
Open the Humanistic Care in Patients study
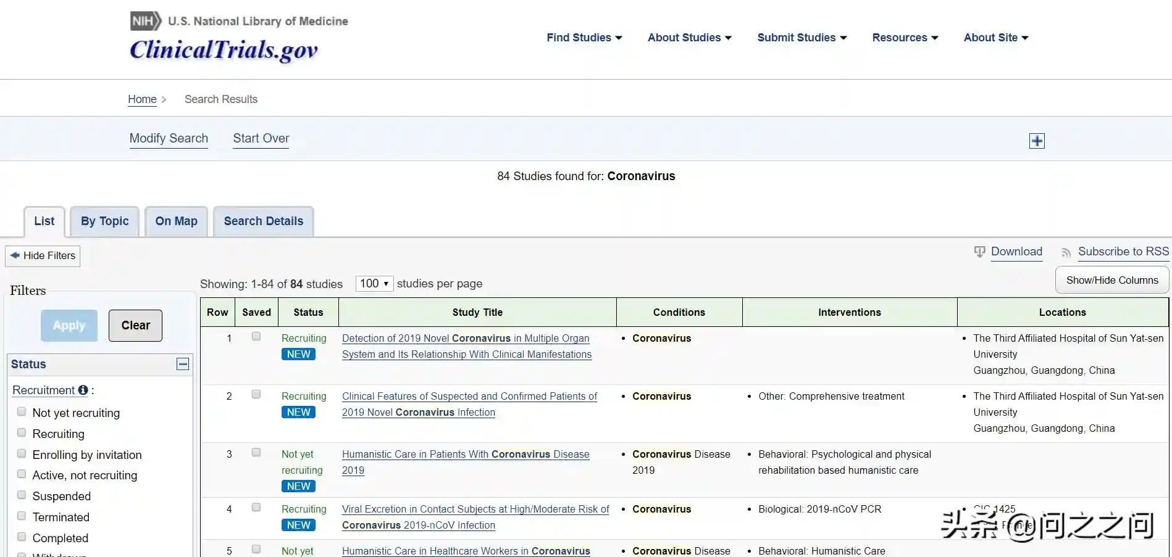465,455
